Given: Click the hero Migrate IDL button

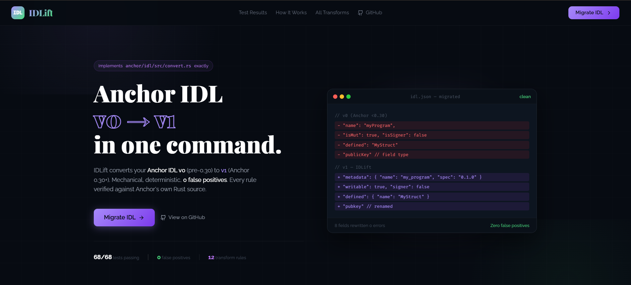Looking at the screenshot, I should pos(124,217).
